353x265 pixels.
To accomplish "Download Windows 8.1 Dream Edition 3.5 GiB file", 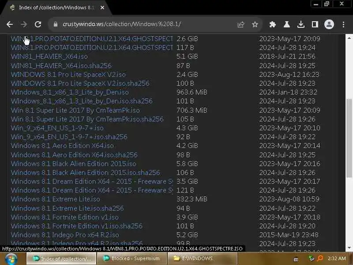I will point(92,181).
